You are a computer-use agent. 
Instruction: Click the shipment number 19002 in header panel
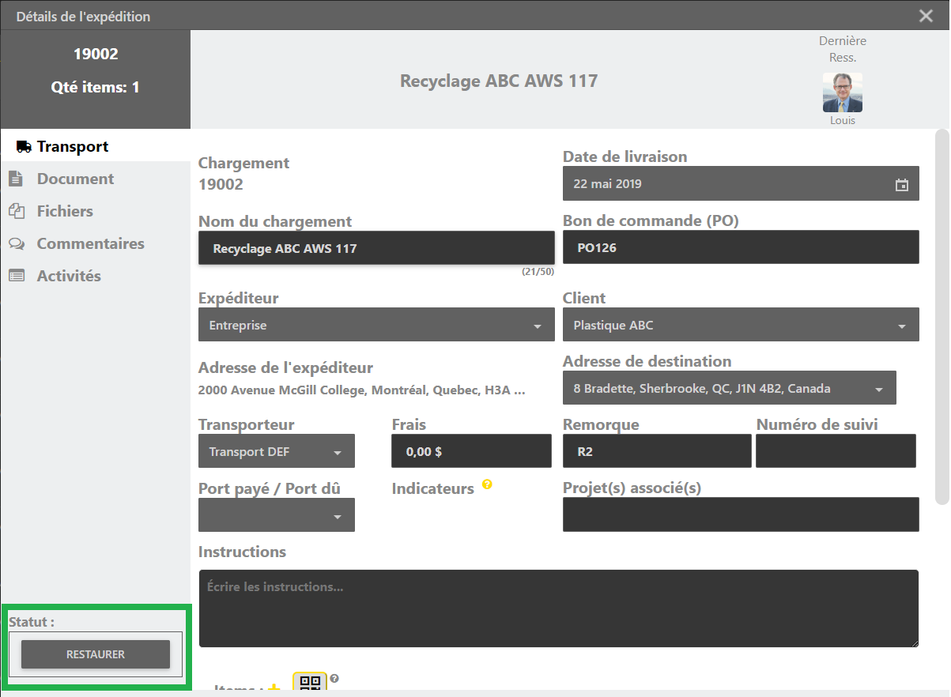pyautogui.click(x=96, y=55)
